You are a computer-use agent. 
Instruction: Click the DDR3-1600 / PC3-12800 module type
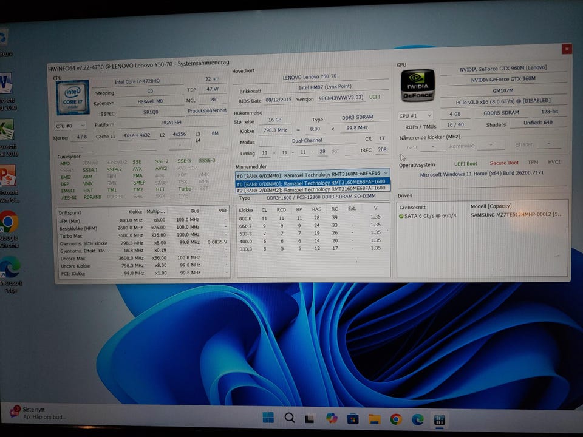click(x=321, y=197)
